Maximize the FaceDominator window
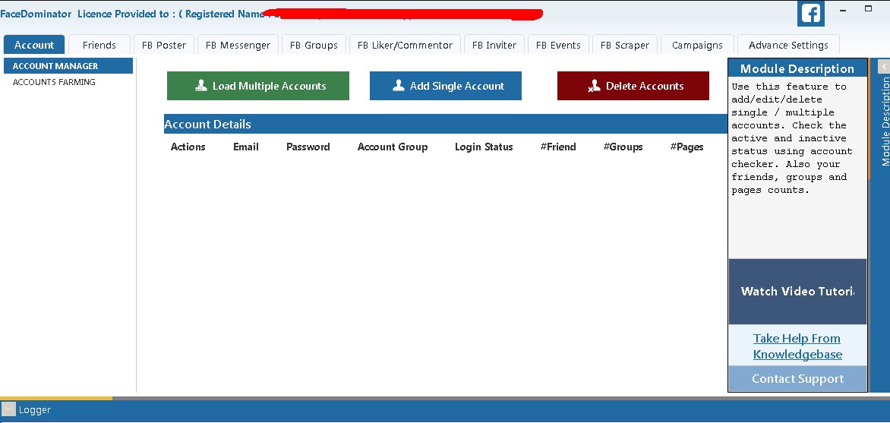This screenshot has width=890, height=423. tap(869, 8)
